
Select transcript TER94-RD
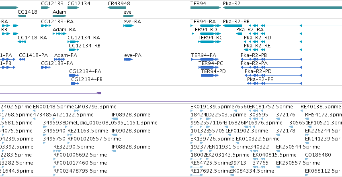click(x=206, y=34)
